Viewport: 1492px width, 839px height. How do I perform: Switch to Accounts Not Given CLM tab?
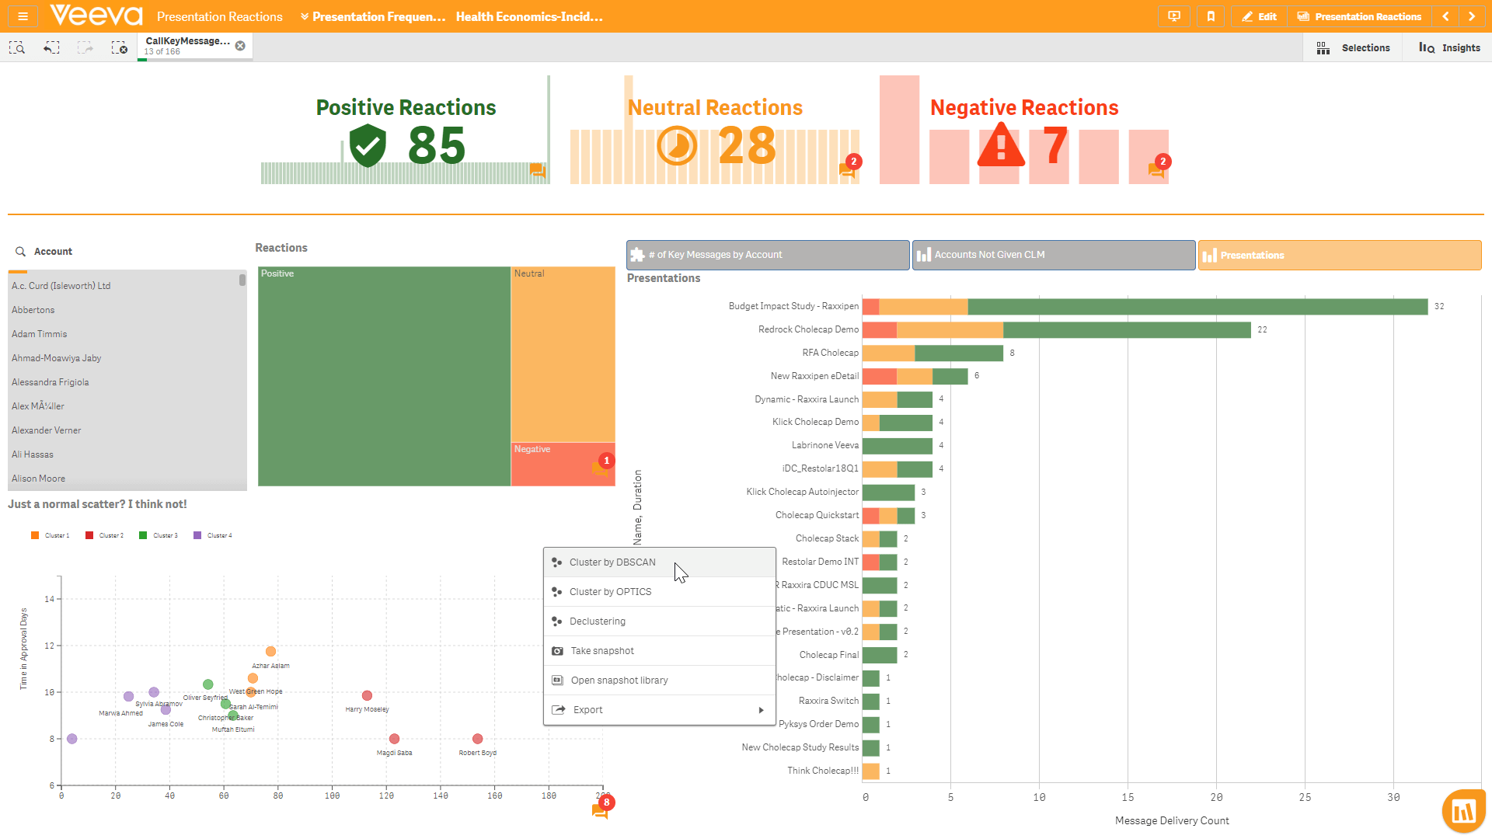(x=1054, y=255)
